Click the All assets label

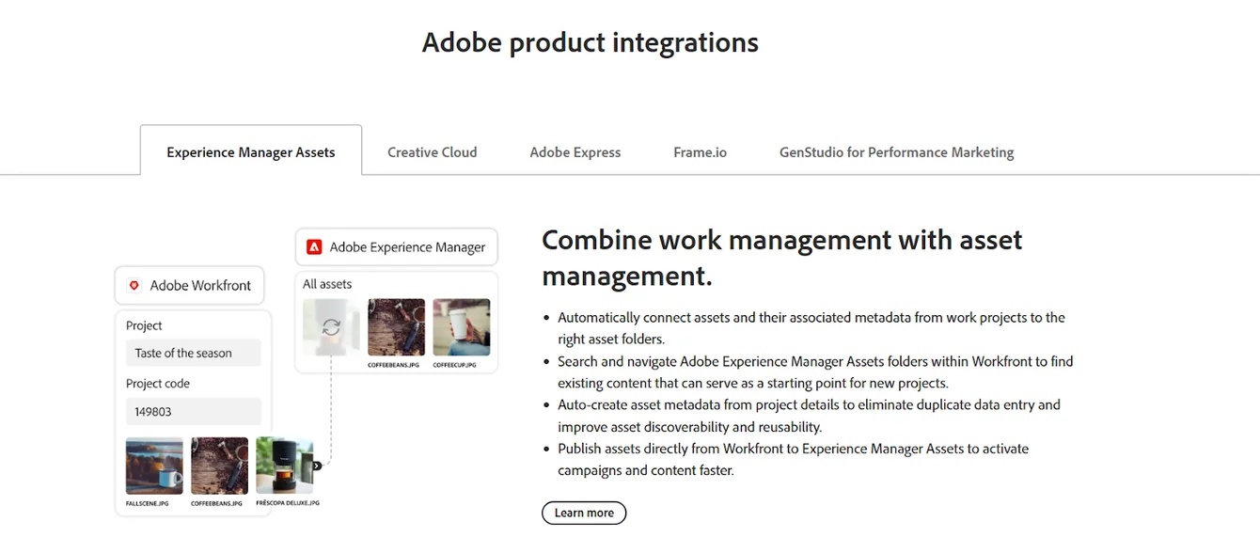point(327,284)
